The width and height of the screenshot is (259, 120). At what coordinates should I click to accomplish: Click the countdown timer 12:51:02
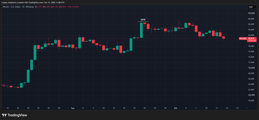tap(252, 41)
